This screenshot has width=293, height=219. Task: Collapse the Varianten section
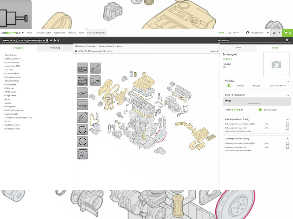[288, 81]
